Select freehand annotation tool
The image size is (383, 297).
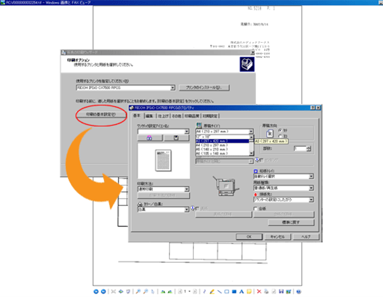click(204, 291)
